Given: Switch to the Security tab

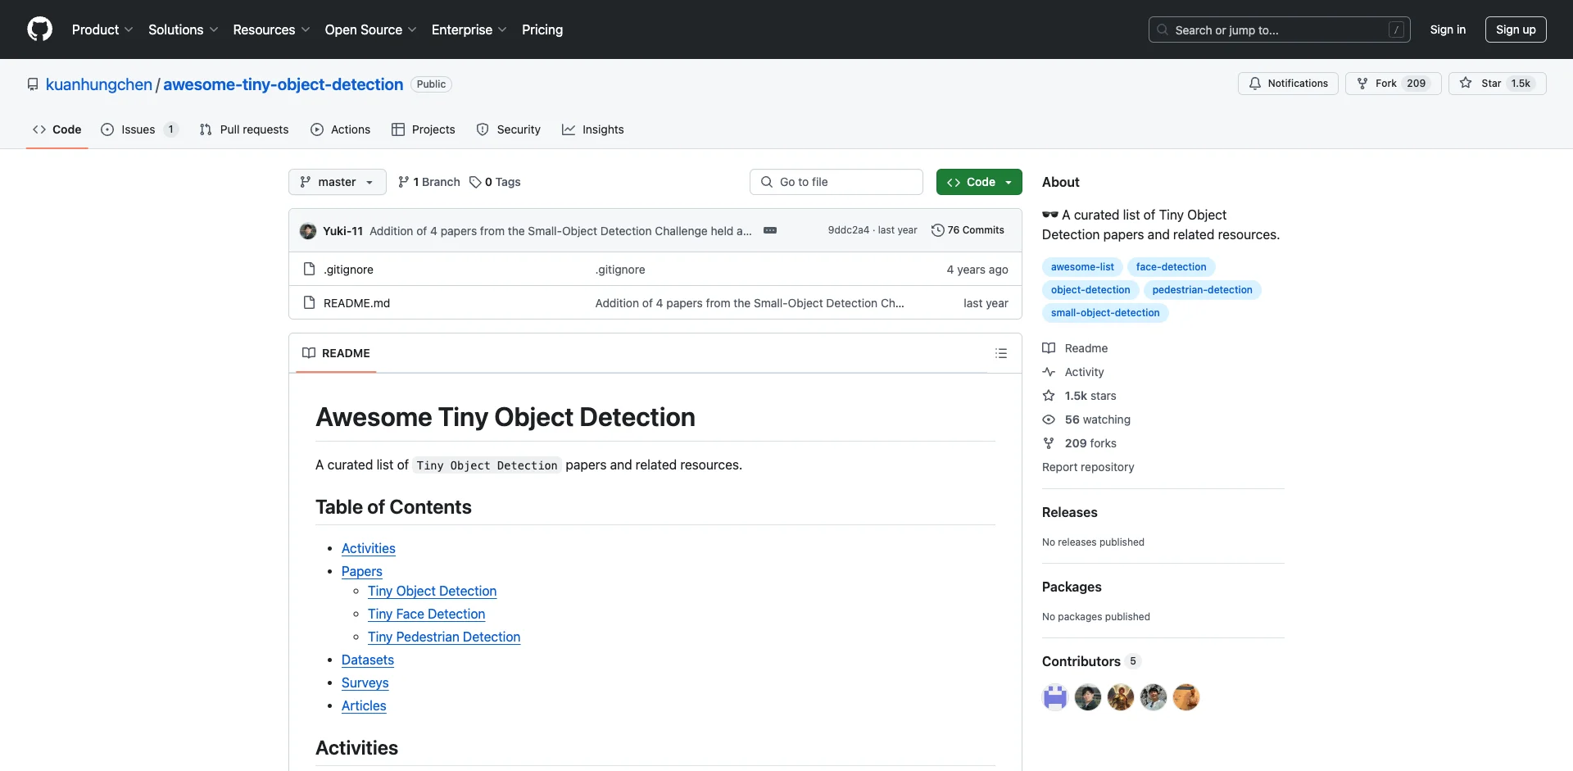Looking at the screenshot, I should click(509, 129).
